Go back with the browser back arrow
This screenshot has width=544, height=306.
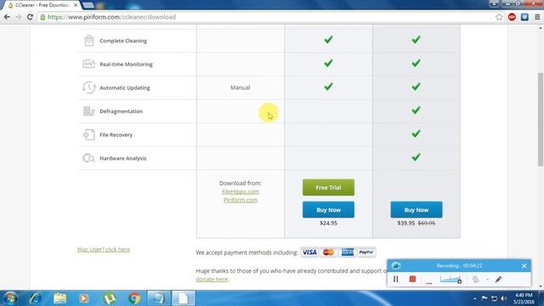pyautogui.click(x=7, y=17)
